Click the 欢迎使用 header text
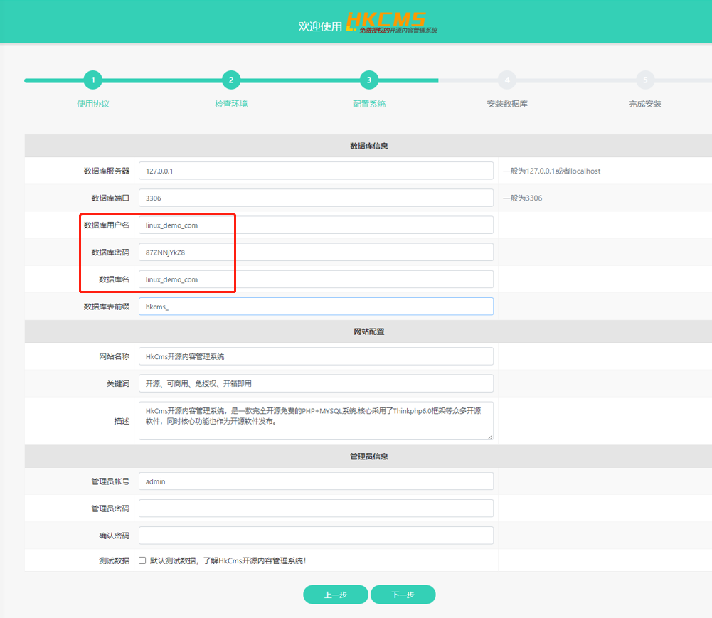The width and height of the screenshot is (712, 618). click(x=320, y=27)
